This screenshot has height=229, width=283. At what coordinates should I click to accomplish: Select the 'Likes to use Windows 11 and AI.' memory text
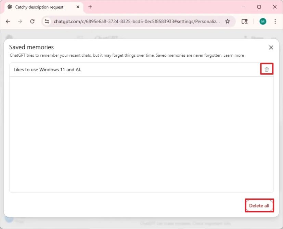(x=47, y=70)
